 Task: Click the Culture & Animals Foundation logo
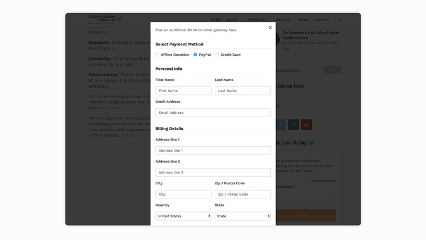pos(105,19)
